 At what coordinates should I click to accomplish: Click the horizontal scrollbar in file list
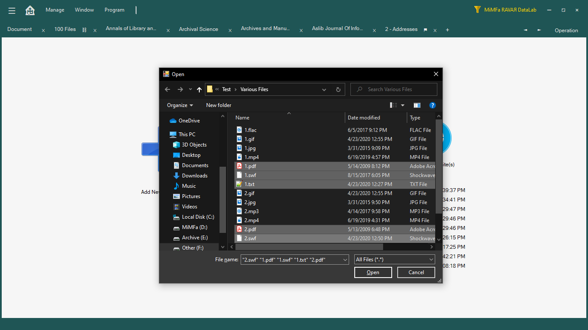coord(309,247)
